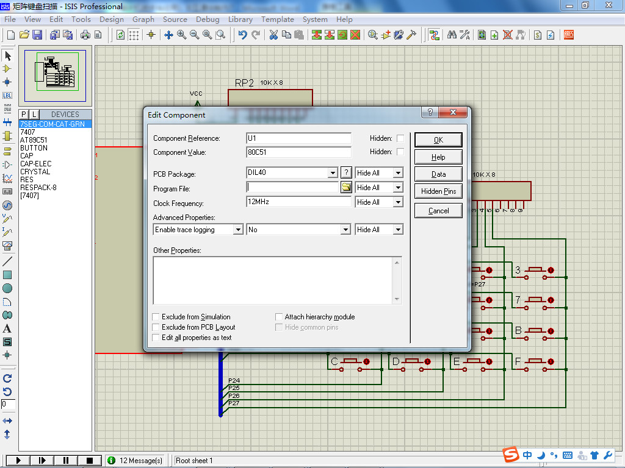
Task: Pick the 2D graphics box tool
Action: tap(7, 275)
